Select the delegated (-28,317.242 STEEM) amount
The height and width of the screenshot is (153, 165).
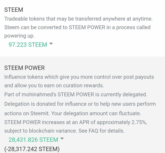tap(32, 149)
